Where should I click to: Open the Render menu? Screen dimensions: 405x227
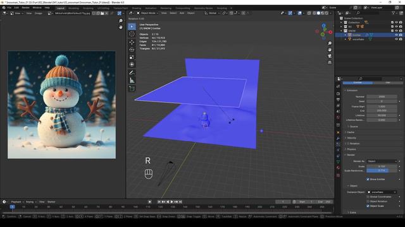click(25, 8)
